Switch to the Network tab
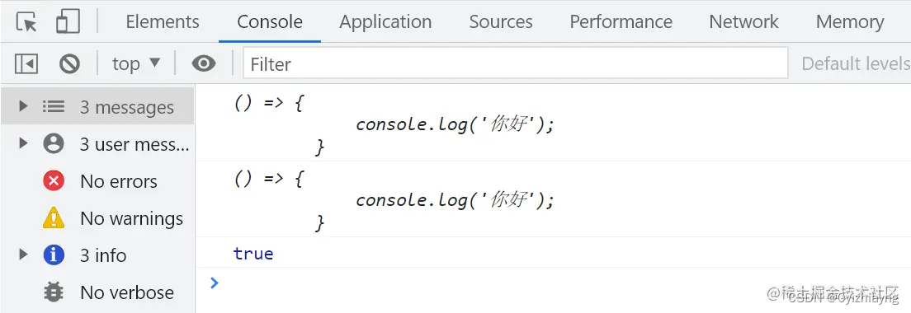The width and height of the screenshot is (911, 313). tap(743, 22)
